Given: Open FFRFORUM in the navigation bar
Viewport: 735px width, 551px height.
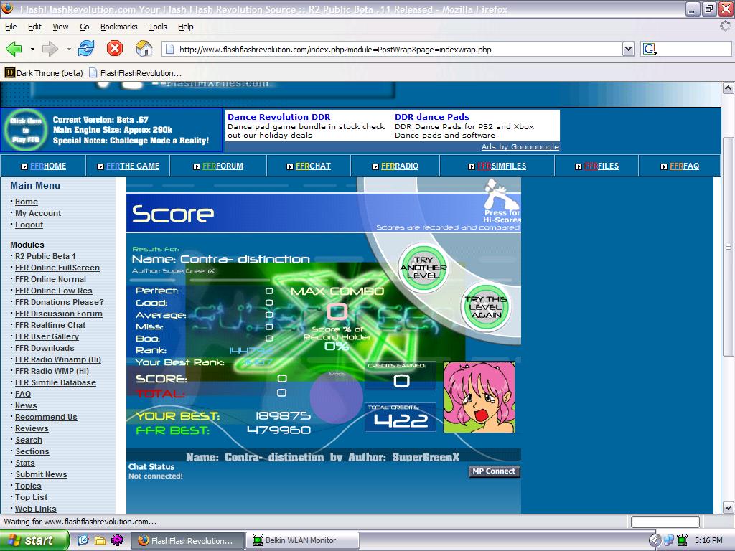Looking at the screenshot, I should pyautogui.click(x=223, y=166).
